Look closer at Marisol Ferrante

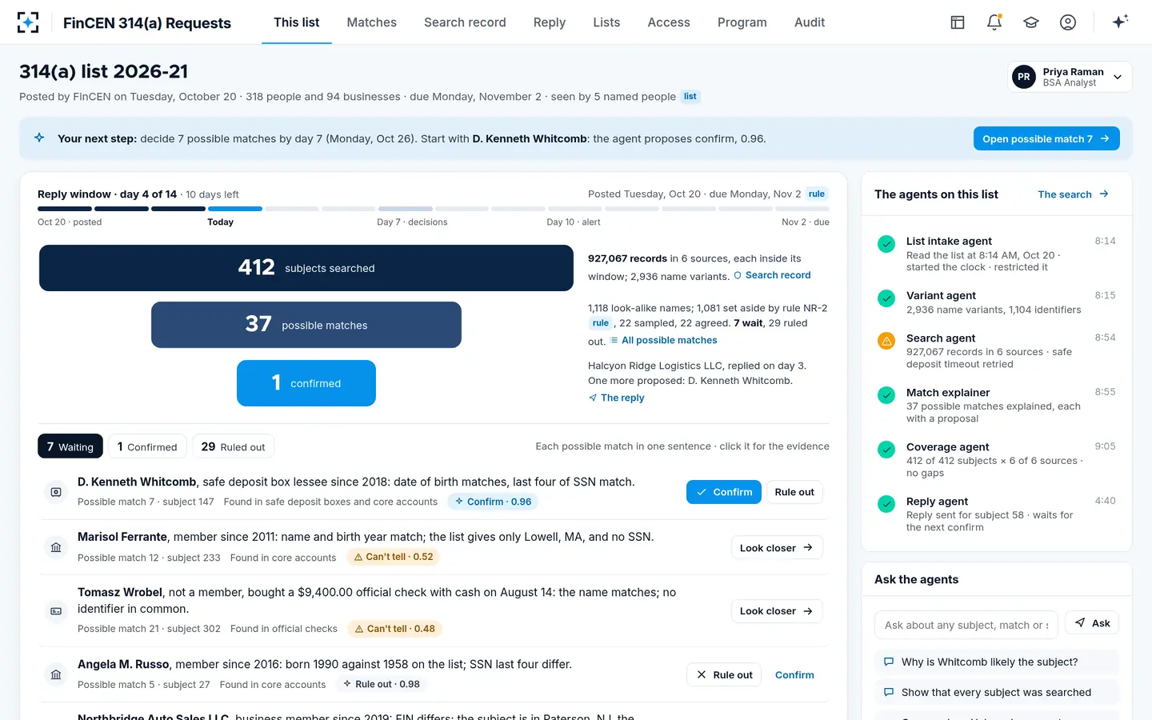pos(776,547)
